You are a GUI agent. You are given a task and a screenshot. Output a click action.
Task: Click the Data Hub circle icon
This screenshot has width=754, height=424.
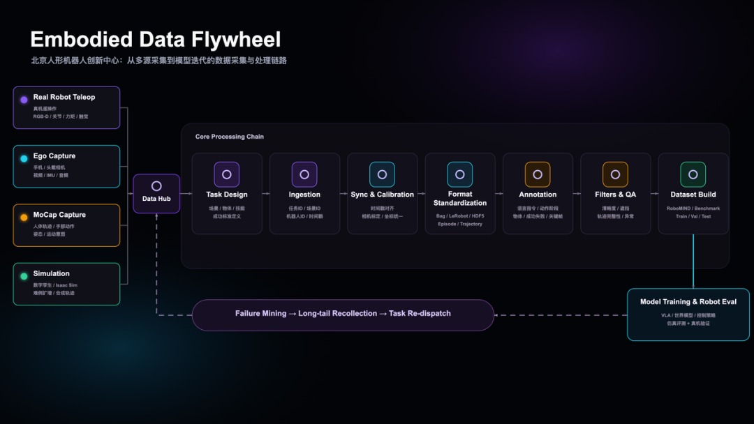[156, 185]
